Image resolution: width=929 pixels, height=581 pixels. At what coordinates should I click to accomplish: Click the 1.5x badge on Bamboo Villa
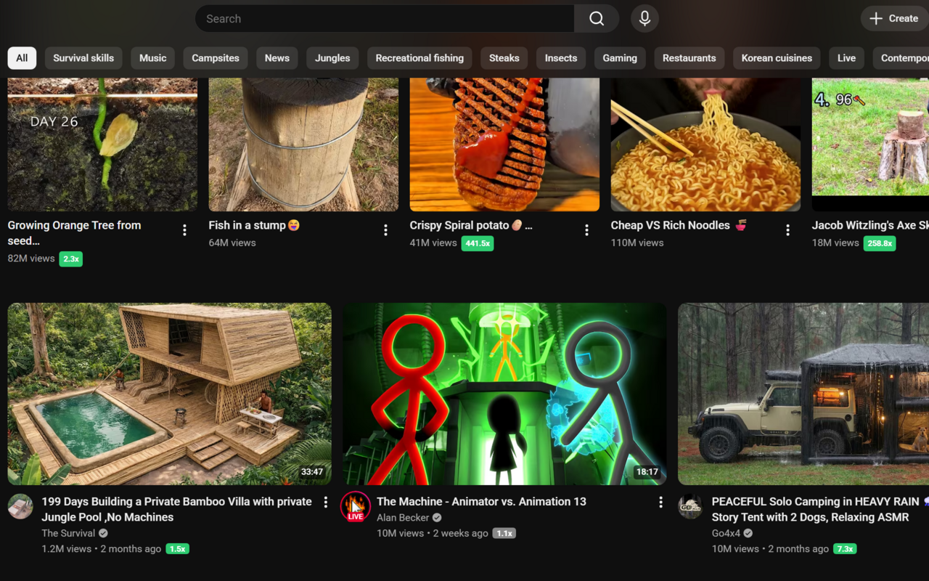[x=177, y=549]
